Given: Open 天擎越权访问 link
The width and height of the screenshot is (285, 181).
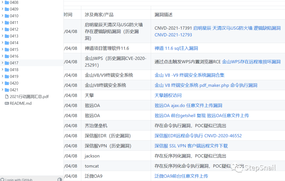Looking at the screenshot, I should click(168, 95).
